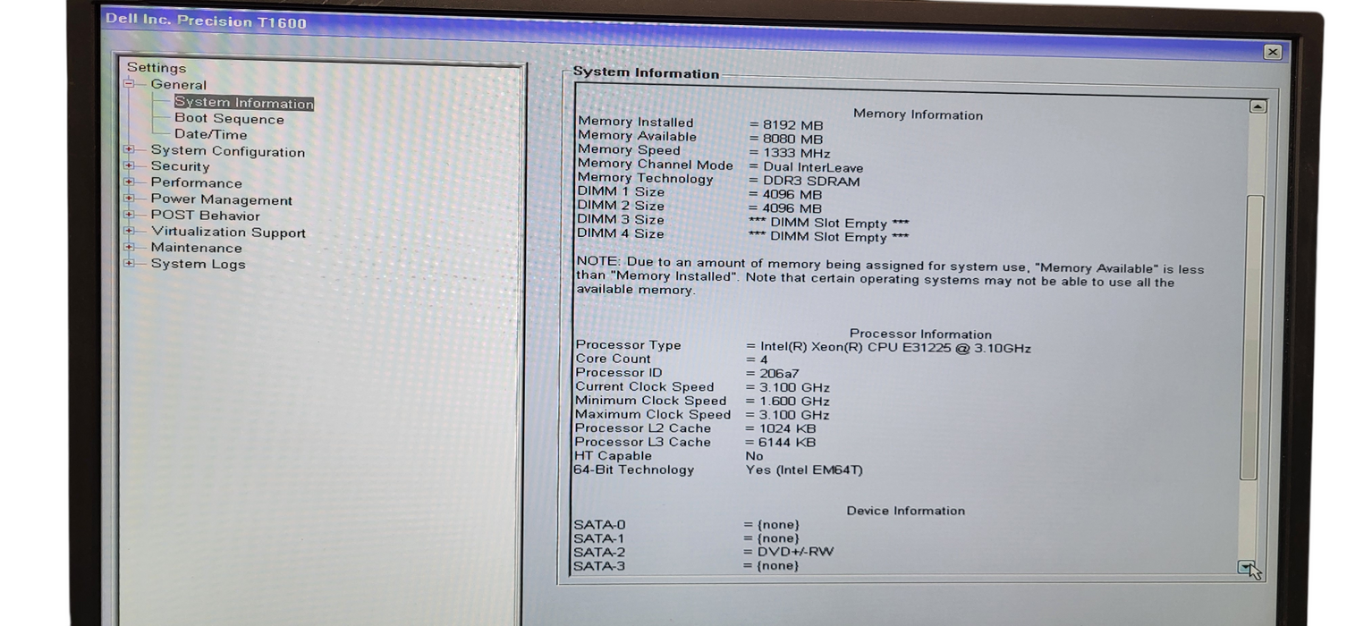Click the HT Capable label
The height and width of the screenshot is (626, 1355).
613,456
